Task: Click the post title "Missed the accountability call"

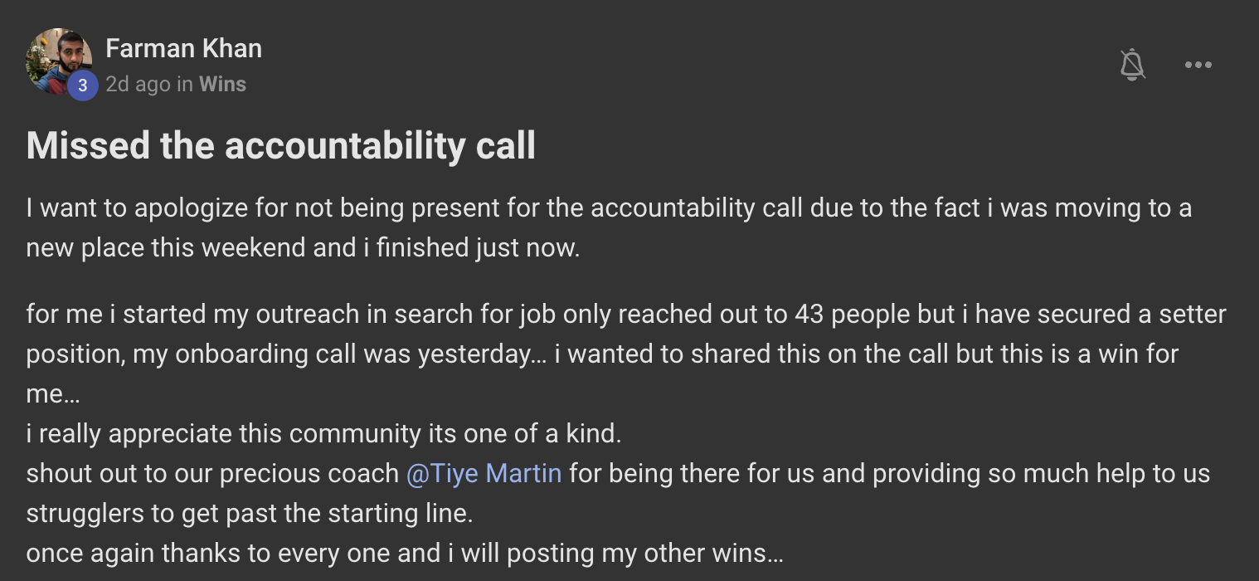Action: [281, 146]
